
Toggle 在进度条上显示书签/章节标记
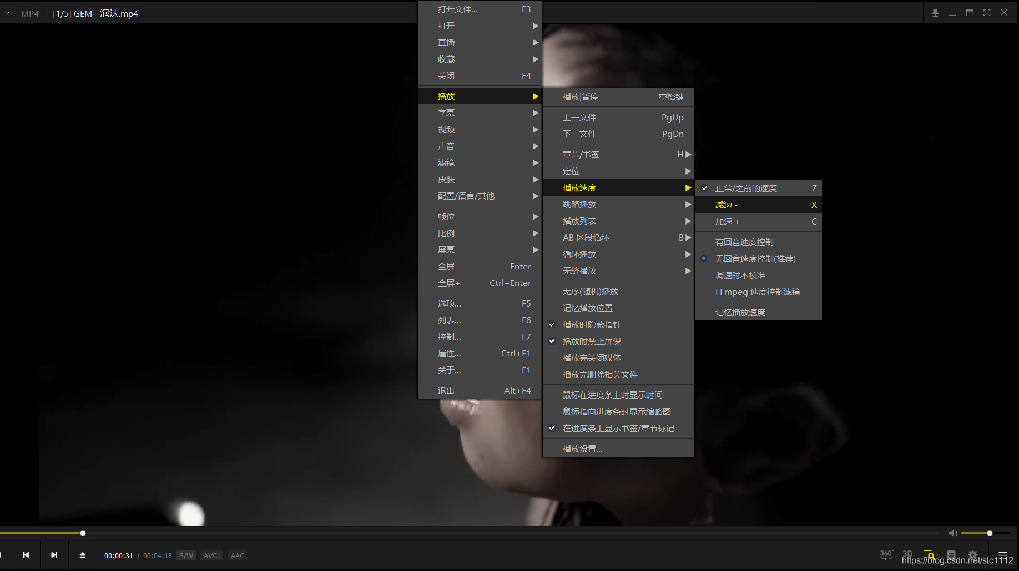click(618, 429)
